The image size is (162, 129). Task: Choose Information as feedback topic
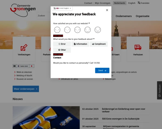click(x=80, y=44)
